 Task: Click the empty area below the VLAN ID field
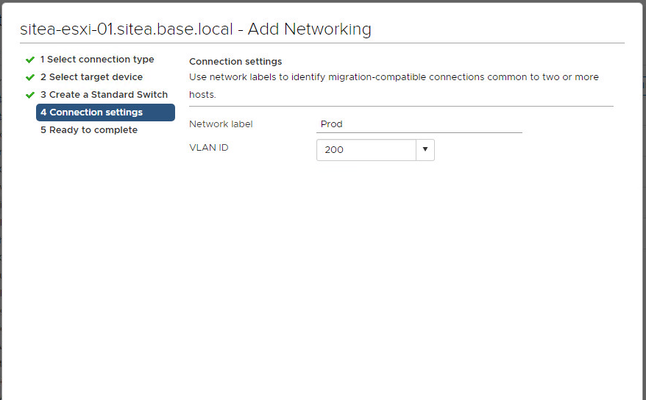click(x=397, y=257)
